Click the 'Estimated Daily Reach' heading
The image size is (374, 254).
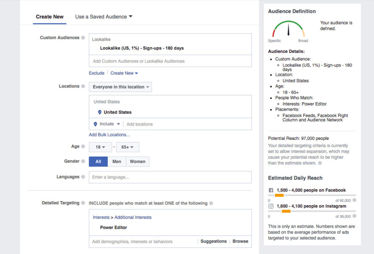[x=295, y=178]
